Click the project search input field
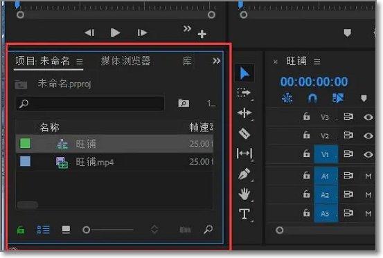Image resolution: width=383 pixels, height=258 pixels. pyautogui.click(x=90, y=104)
